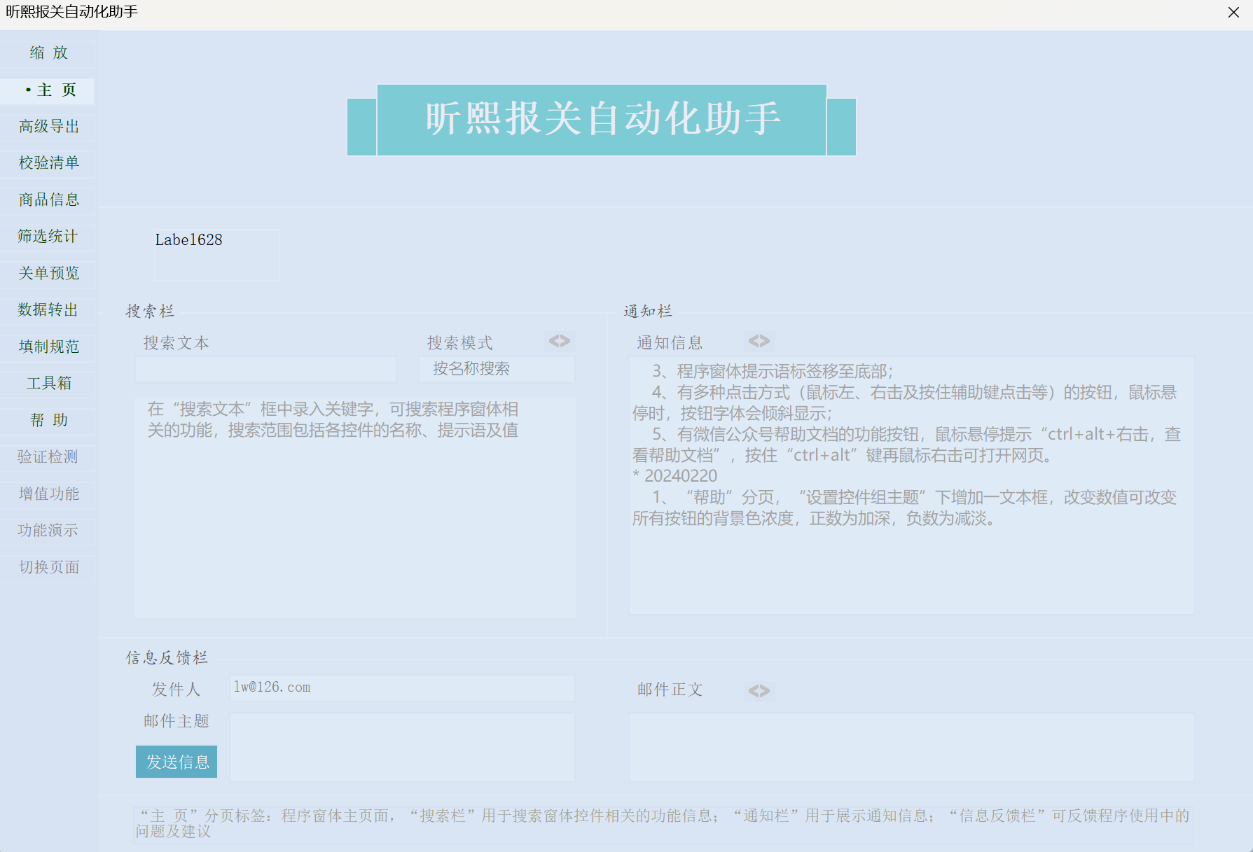Click the arrows icon beside 搜索模式
This screenshot has width=1253, height=852.
point(560,342)
